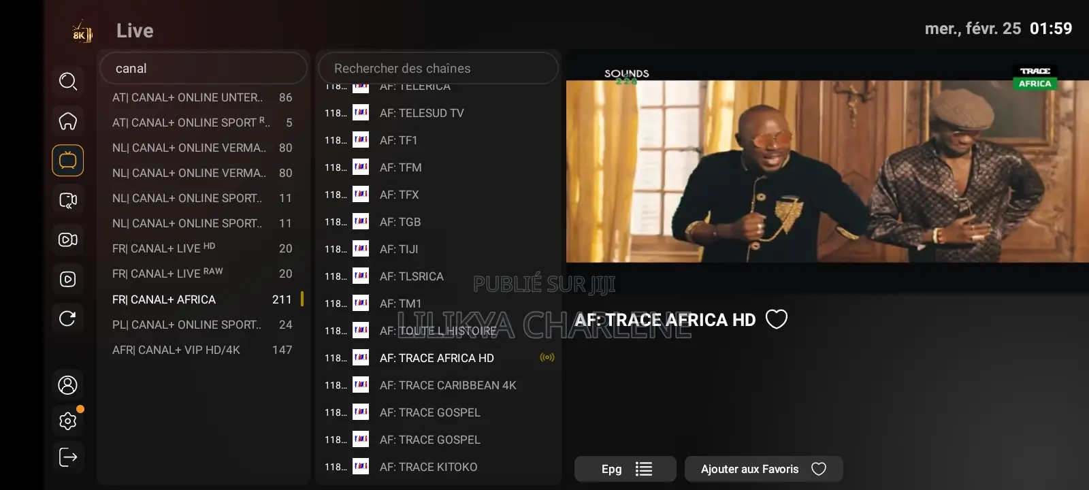Select the Live TV sidebar icon
1089x490 pixels.
click(68, 161)
